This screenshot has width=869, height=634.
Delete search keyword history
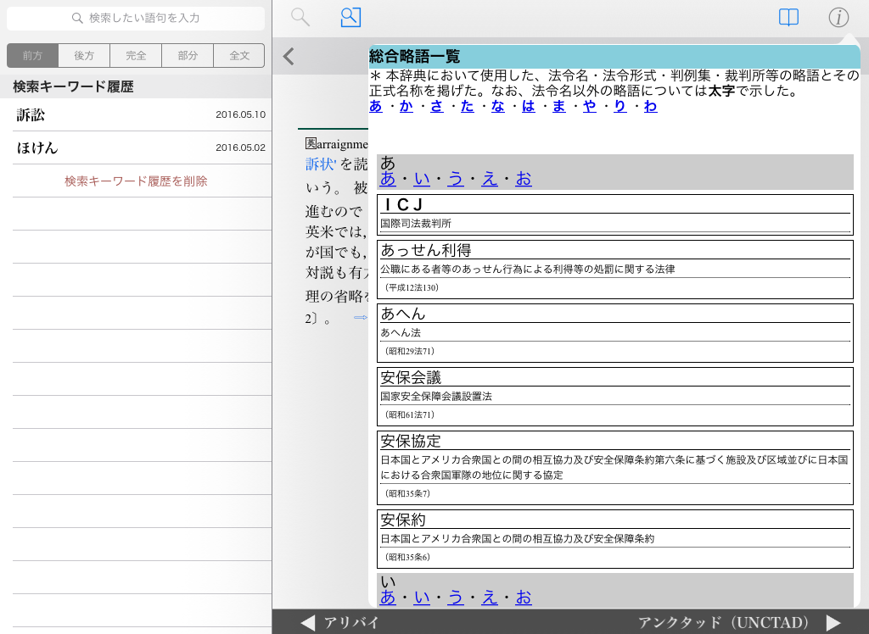coord(136,181)
